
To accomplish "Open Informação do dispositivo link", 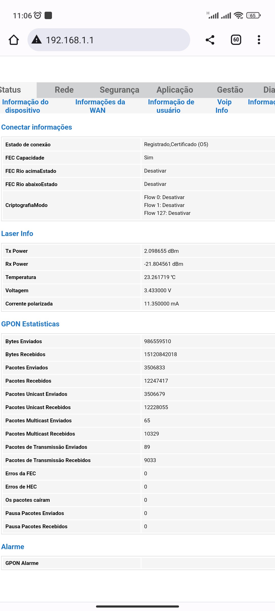I will coord(25,106).
